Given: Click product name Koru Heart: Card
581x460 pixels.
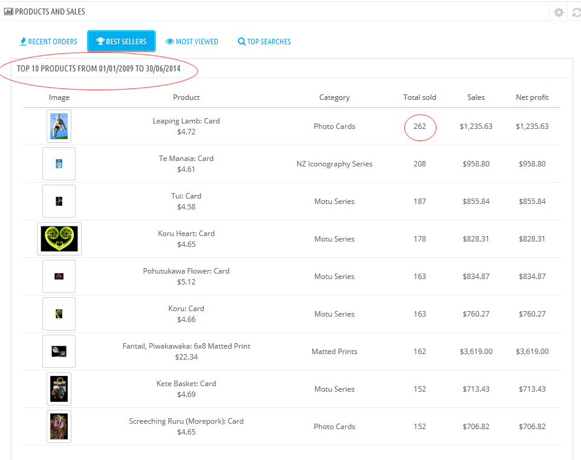Looking at the screenshot, I should point(186,234).
